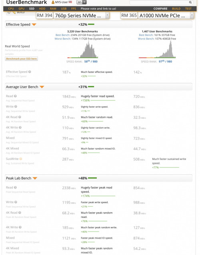Open BUILD in the dark navigation bar

pos(176,9)
